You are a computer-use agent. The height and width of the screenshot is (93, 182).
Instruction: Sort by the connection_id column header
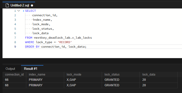click(x=14, y=75)
